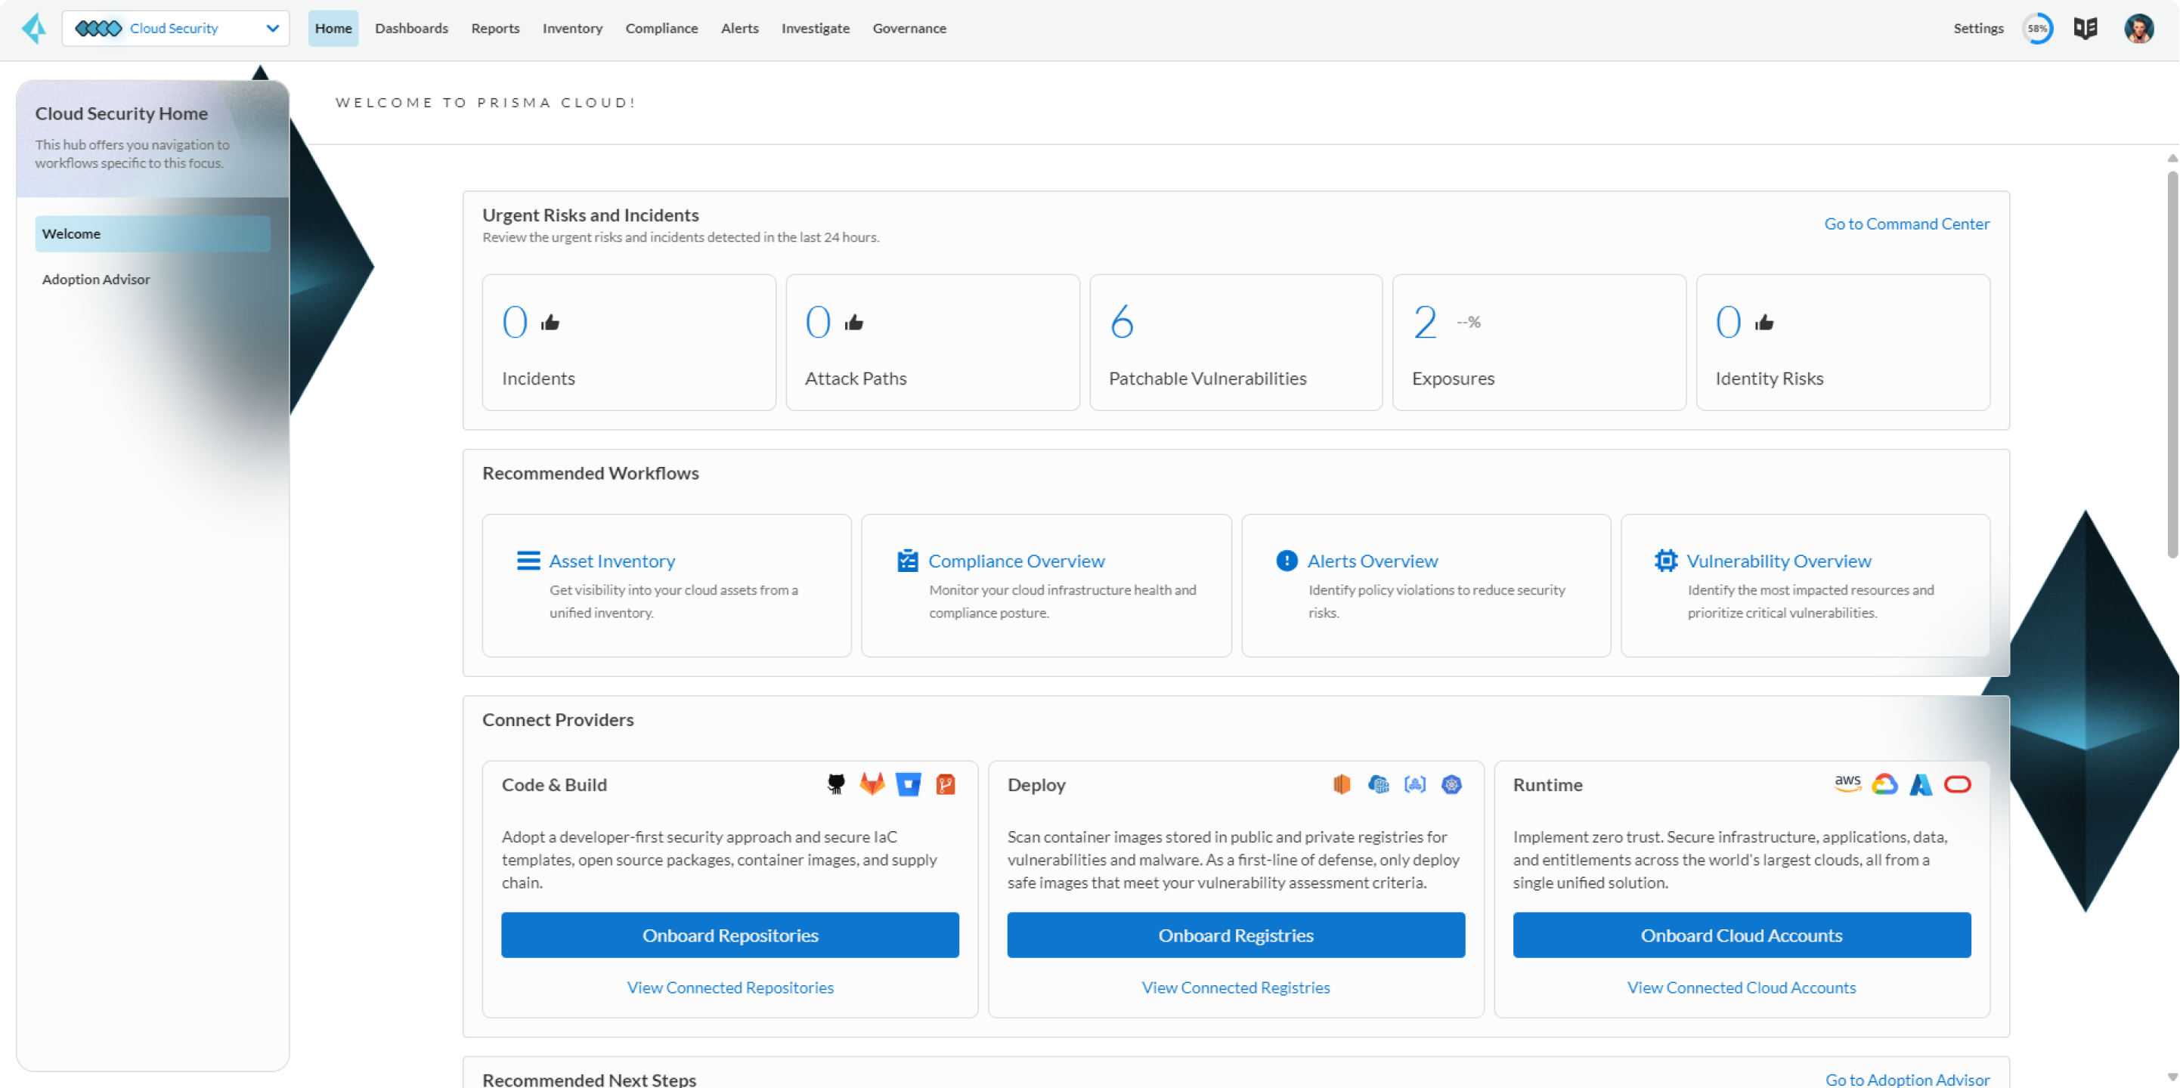The width and height of the screenshot is (2180, 1088).
Task: Select Welcome in the sidebar
Action: point(153,233)
